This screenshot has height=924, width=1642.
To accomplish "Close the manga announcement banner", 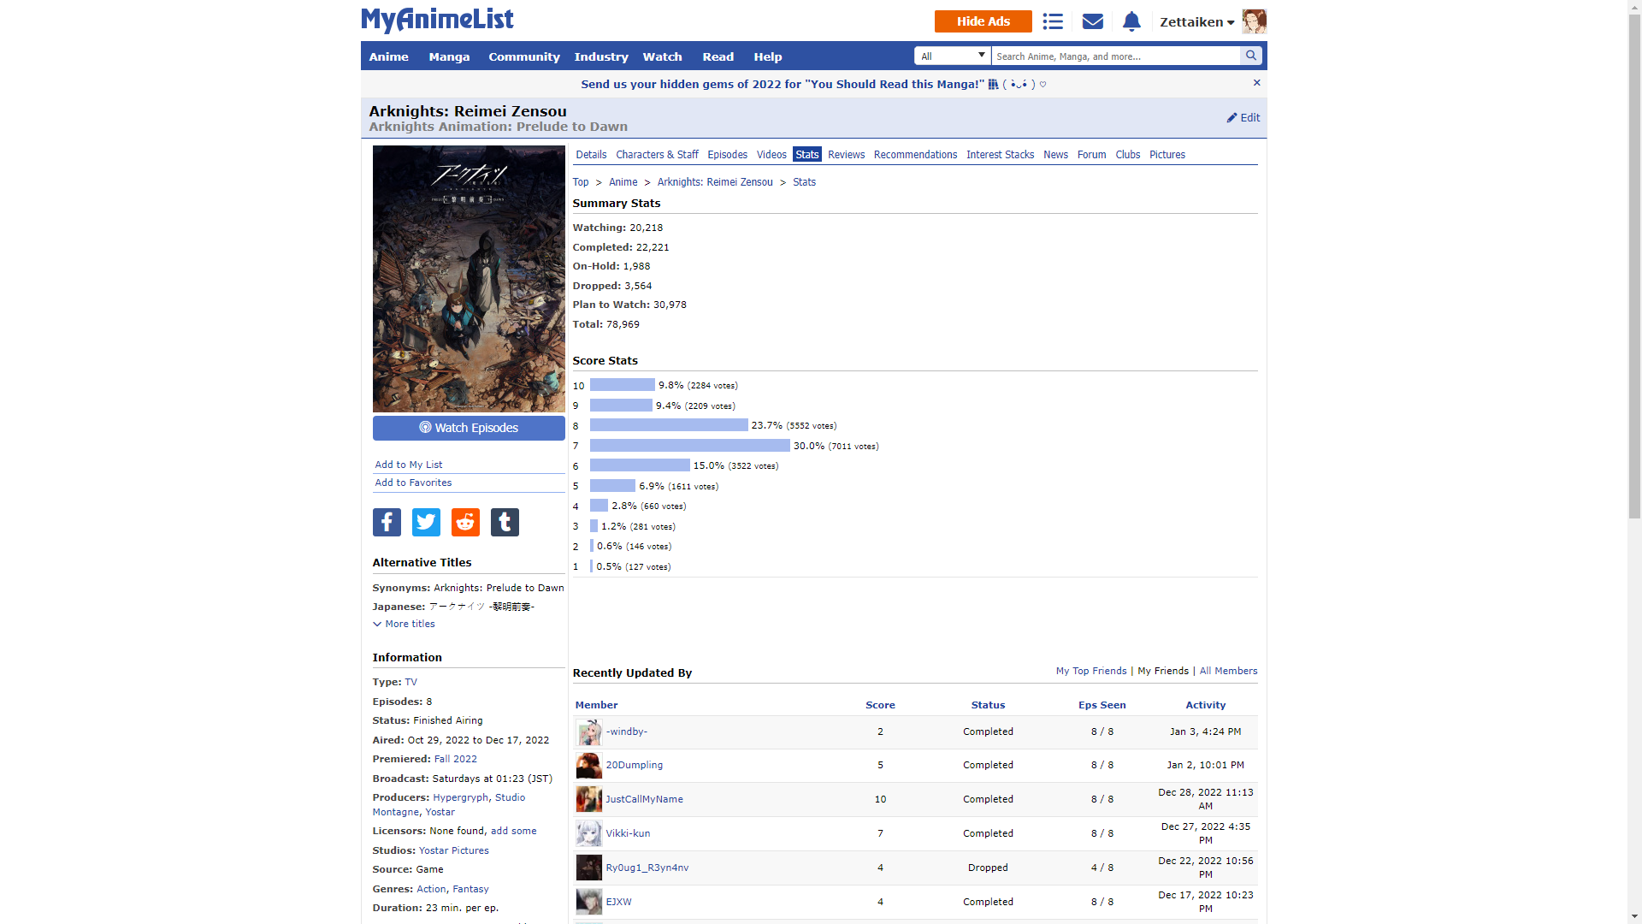I will coord(1256,83).
